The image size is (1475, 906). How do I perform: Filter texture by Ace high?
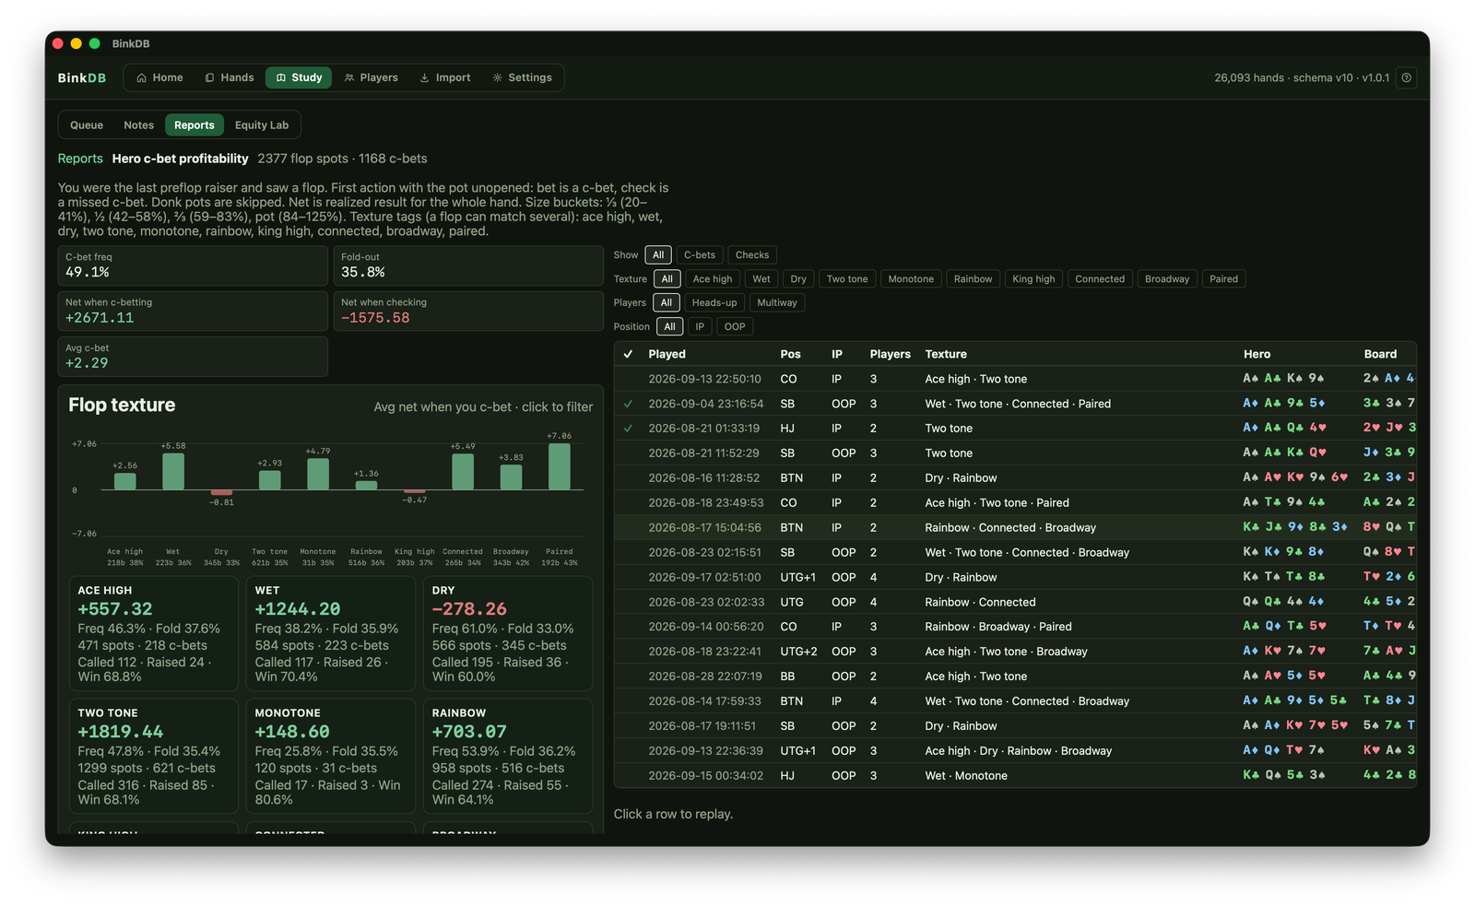(x=713, y=279)
